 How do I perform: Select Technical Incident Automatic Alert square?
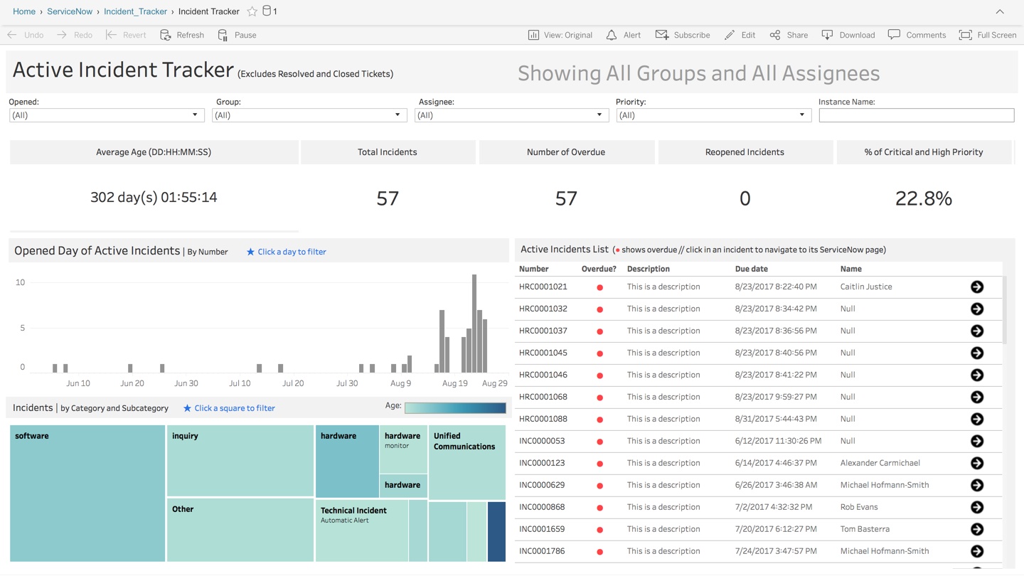362,531
